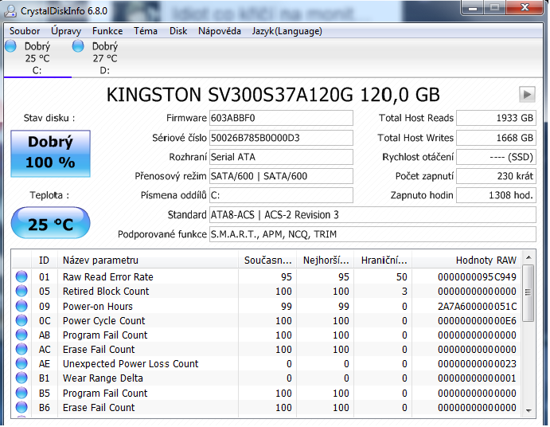Select the Wear Range Delta row text
The image size is (550, 427).
pyautogui.click(x=103, y=378)
